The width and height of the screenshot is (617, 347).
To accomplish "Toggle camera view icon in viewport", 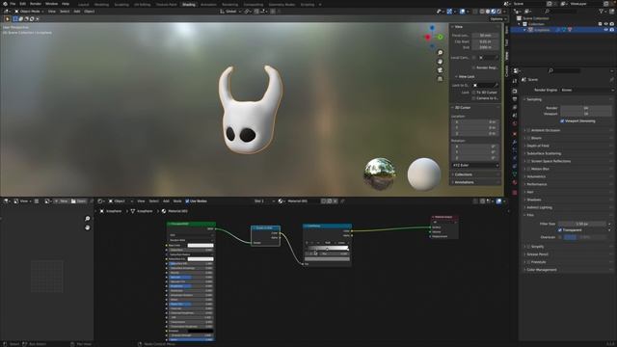I will (x=440, y=70).
